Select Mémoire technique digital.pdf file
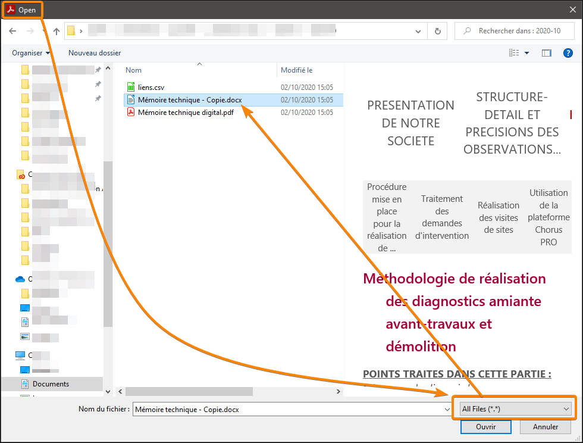The width and height of the screenshot is (583, 443). [x=186, y=112]
